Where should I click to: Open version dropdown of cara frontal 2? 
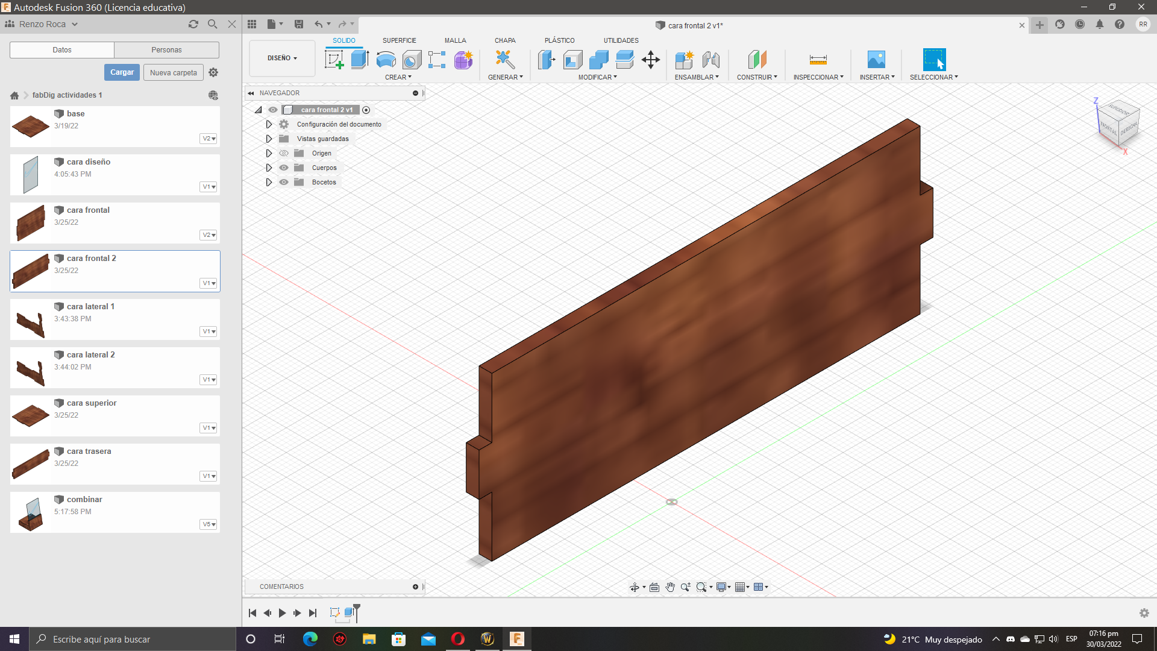209,283
